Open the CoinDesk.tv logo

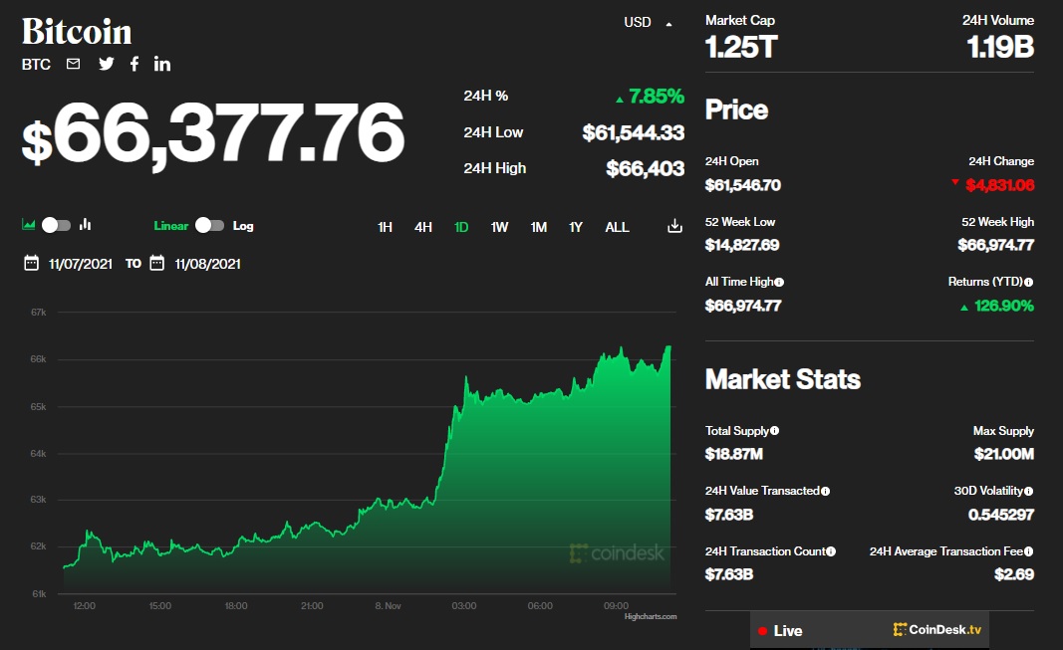(936, 630)
